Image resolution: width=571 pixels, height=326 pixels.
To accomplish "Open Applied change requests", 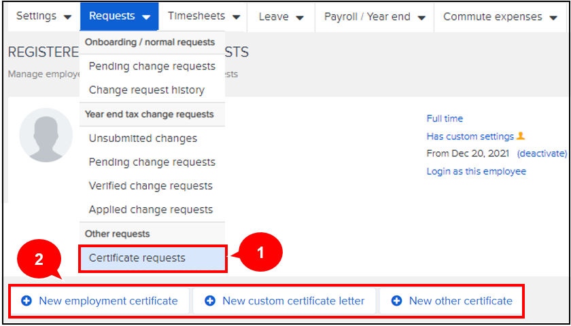I will [x=150, y=210].
